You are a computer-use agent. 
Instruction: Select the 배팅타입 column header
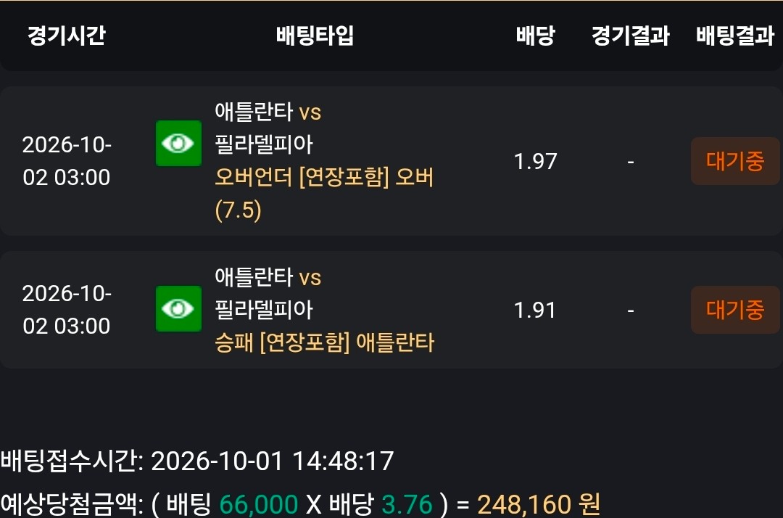point(315,36)
